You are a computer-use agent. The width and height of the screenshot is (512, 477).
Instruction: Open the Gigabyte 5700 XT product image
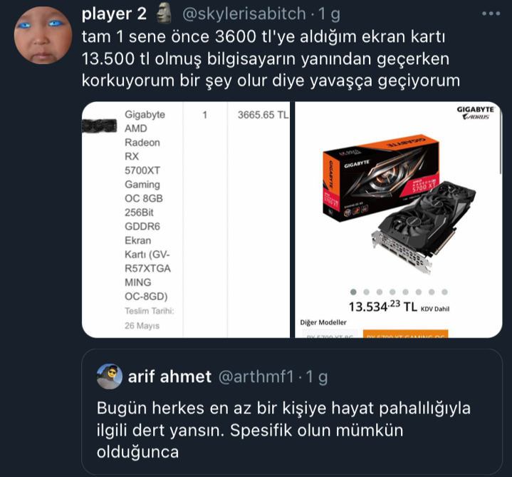pyautogui.click(x=398, y=202)
